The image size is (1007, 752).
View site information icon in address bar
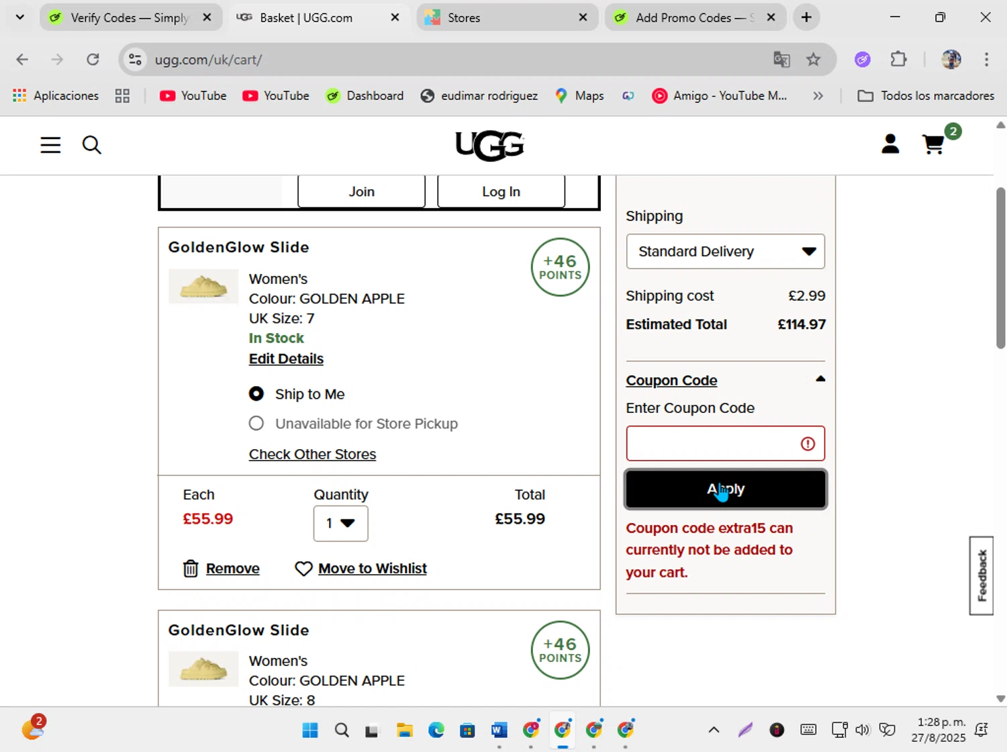point(135,60)
